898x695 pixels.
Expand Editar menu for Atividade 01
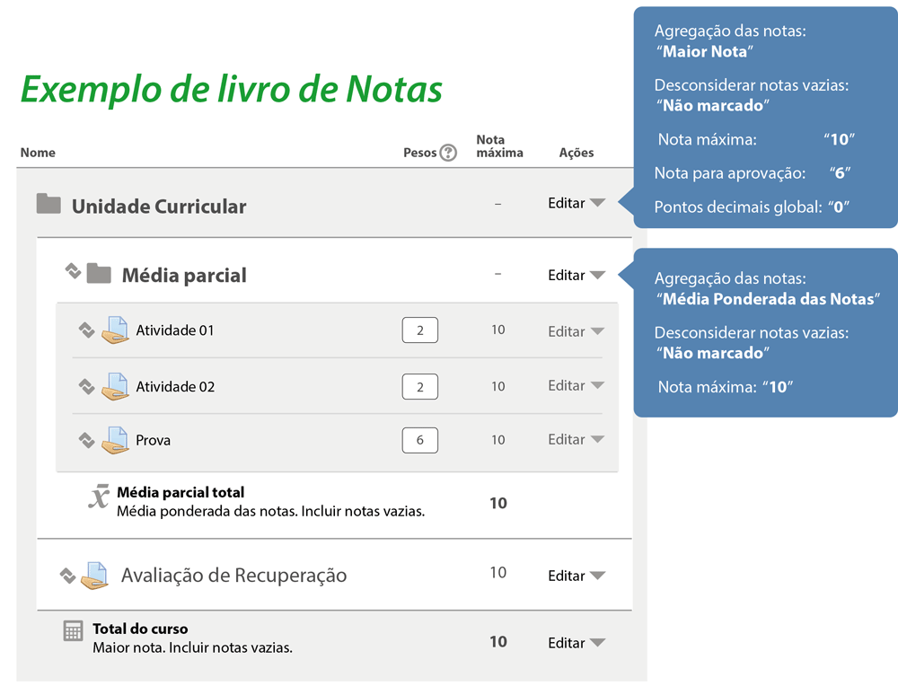coord(577,331)
